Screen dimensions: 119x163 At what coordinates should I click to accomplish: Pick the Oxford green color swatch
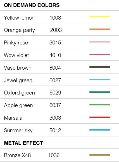click(99, 92)
